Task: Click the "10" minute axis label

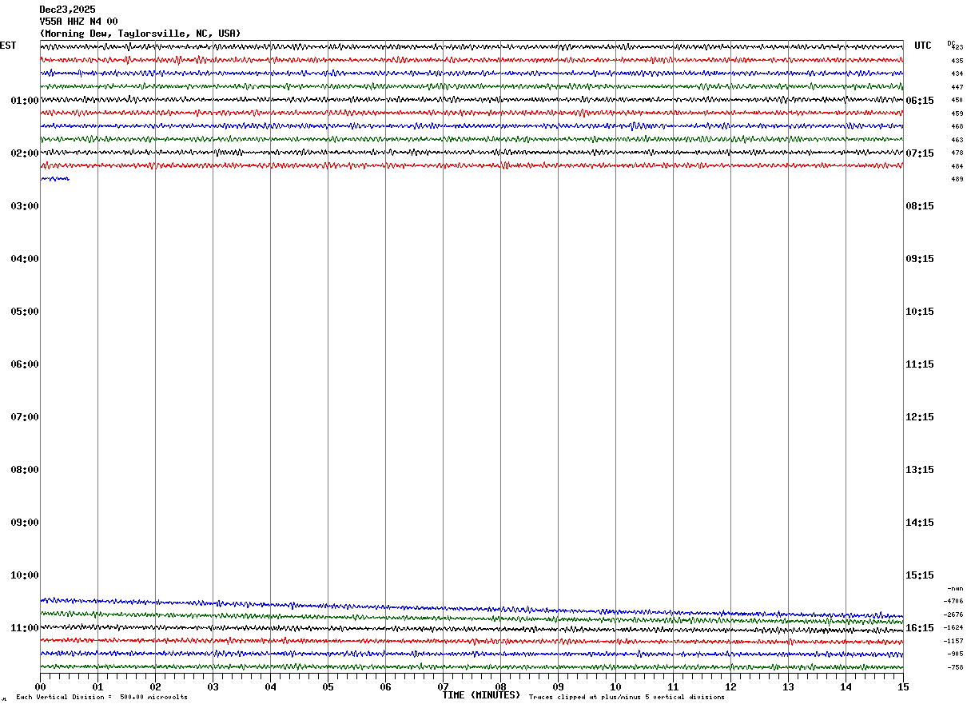Action: 615,686
